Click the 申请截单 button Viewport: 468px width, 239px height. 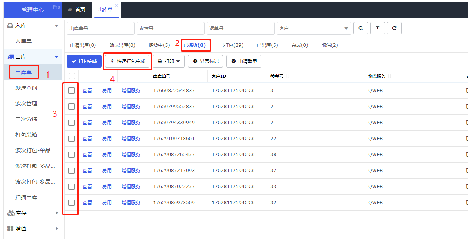click(x=243, y=61)
